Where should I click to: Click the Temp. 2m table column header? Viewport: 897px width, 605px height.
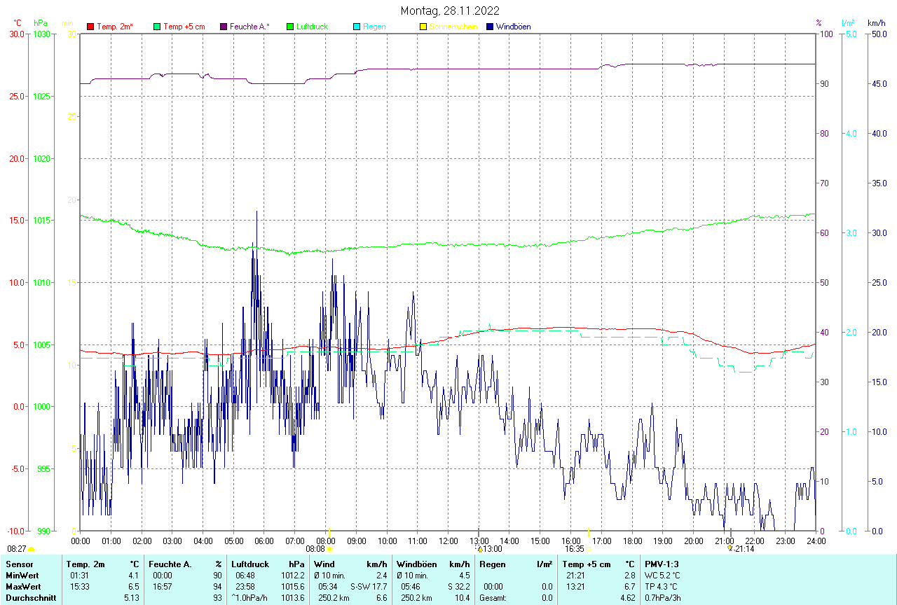[85, 564]
